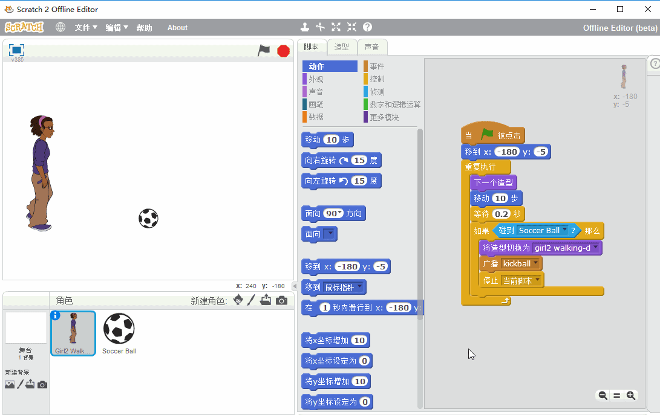Open the Soccer Ball dropdown in sensing block

(564, 230)
